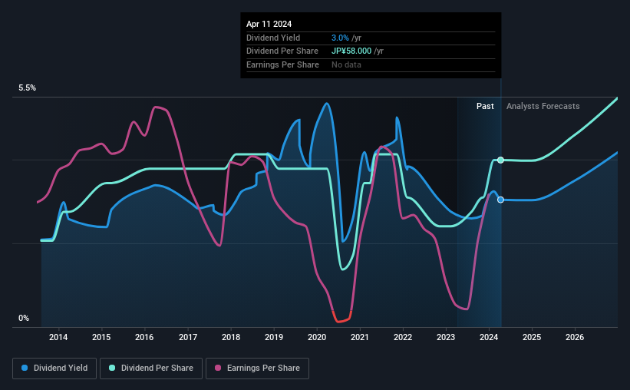Click the 2026 x-axis label

pyautogui.click(x=575, y=337)
